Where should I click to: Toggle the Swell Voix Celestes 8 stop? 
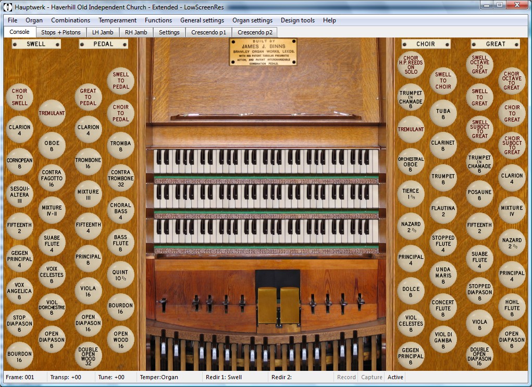pyautogui.click(x=52, y=274)
